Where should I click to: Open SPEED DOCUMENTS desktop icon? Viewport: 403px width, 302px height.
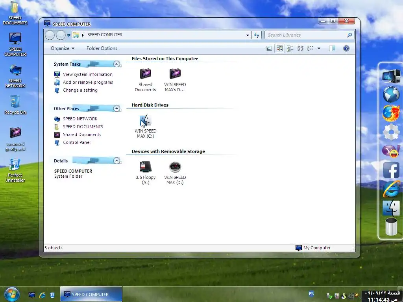click(15, 13)
